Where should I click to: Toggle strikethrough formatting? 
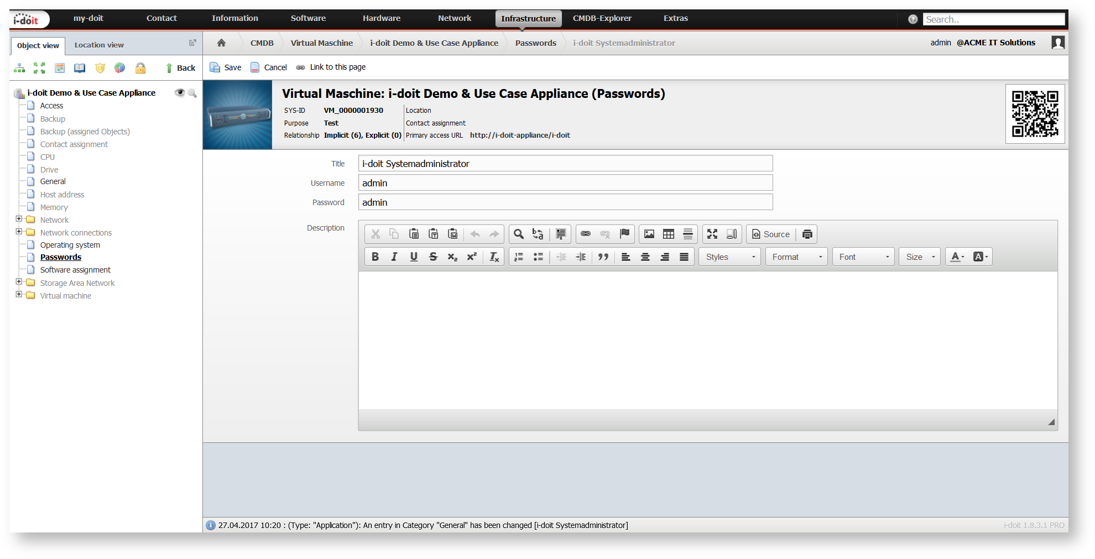[433, 257]
